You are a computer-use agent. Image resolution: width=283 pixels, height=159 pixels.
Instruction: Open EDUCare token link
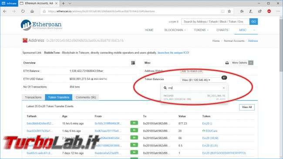(211, 131)
